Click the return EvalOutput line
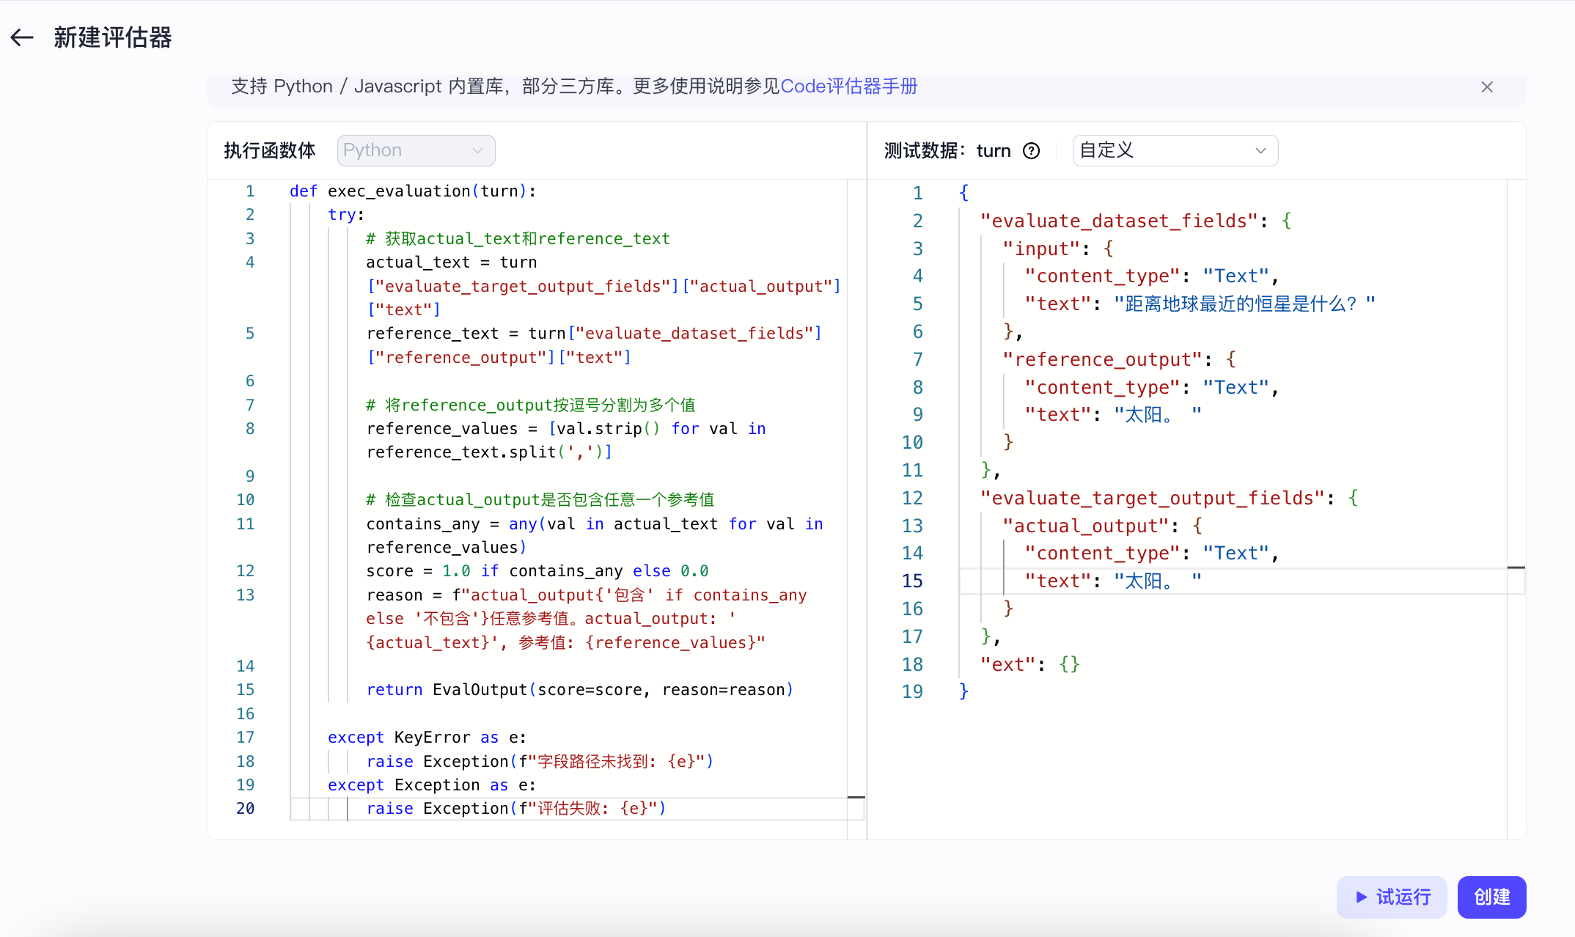Screen dimensions: 1575x937 (x=579, y=690)
